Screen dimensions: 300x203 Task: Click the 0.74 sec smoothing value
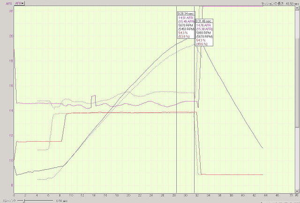point(62,201)
